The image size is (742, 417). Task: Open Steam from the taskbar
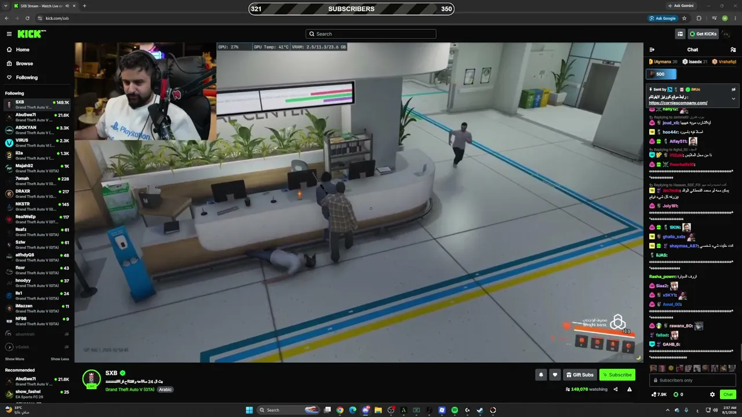[x=480, y=410]
